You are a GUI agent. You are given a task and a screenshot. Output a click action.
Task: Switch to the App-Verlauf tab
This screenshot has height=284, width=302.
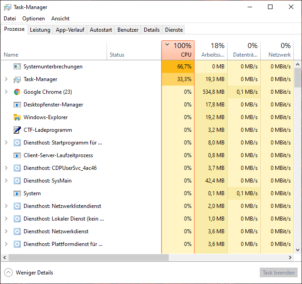[x=70, y=30]
